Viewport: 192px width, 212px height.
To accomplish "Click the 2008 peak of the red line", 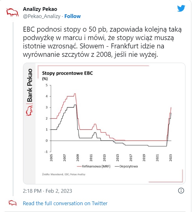I will coord(75,93).
